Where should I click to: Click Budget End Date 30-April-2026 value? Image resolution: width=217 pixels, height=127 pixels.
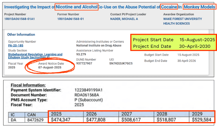[x=188, y=61]
